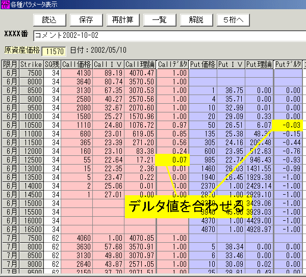
Task: Click Put IV cell 30.09
Action: click(231, 264)
